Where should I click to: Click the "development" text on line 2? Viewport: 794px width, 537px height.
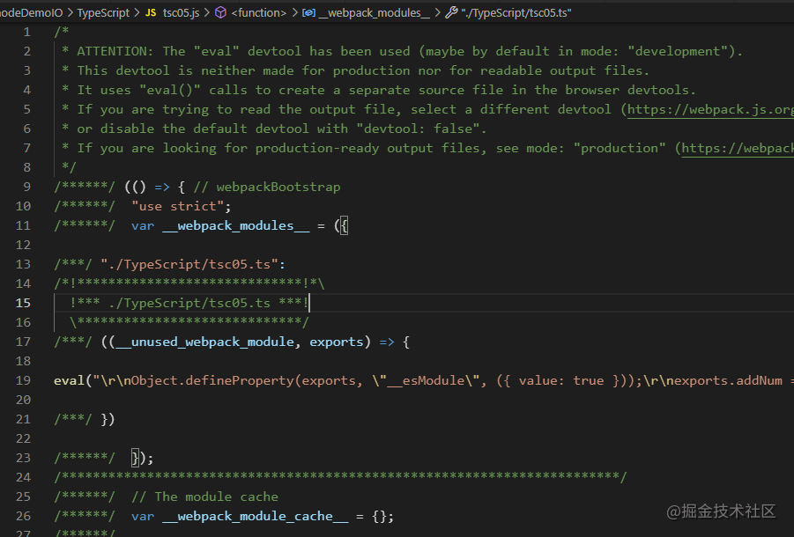(678, 51)
